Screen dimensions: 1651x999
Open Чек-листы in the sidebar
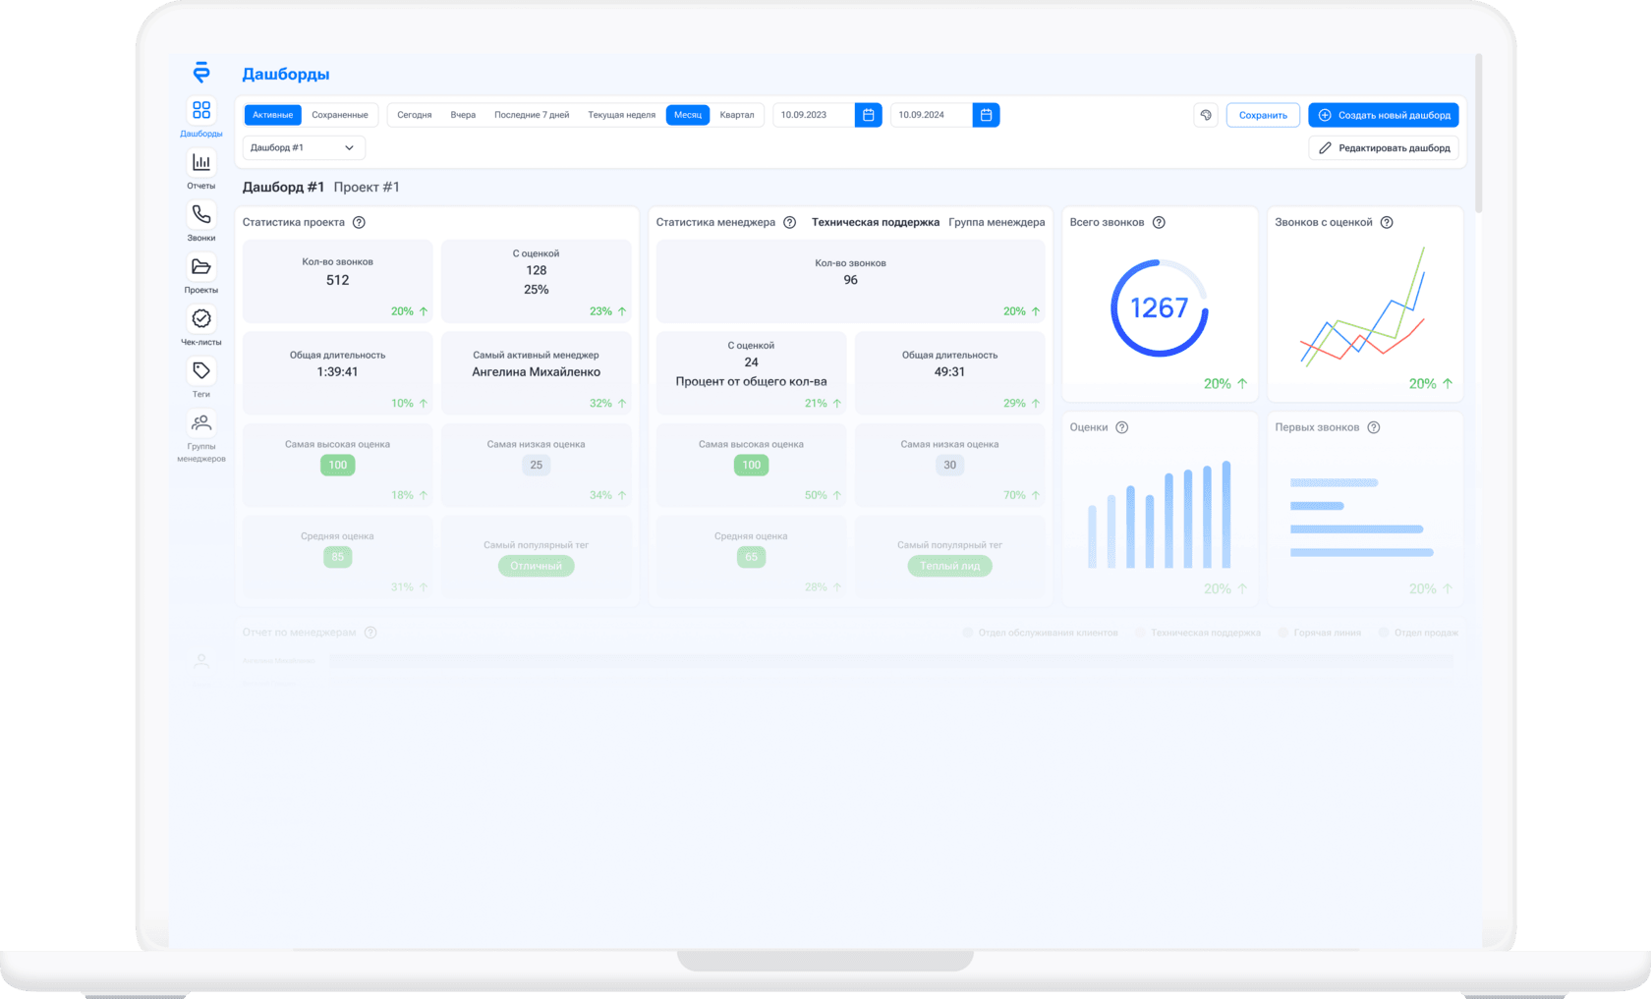tap(201, 325)
